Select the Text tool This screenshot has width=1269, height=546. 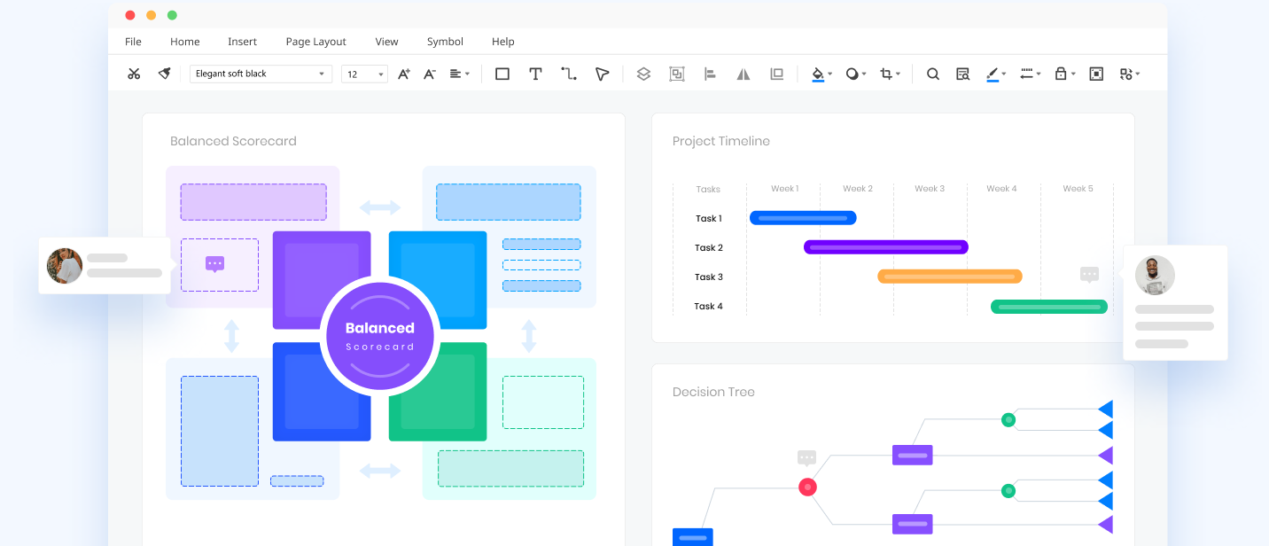click(535, 74)
